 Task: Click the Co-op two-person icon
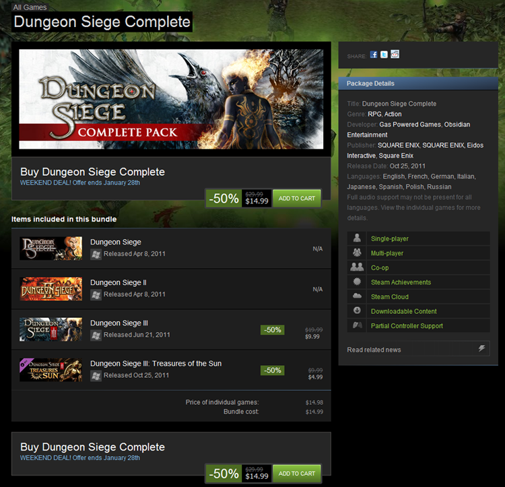click(357, 267)
